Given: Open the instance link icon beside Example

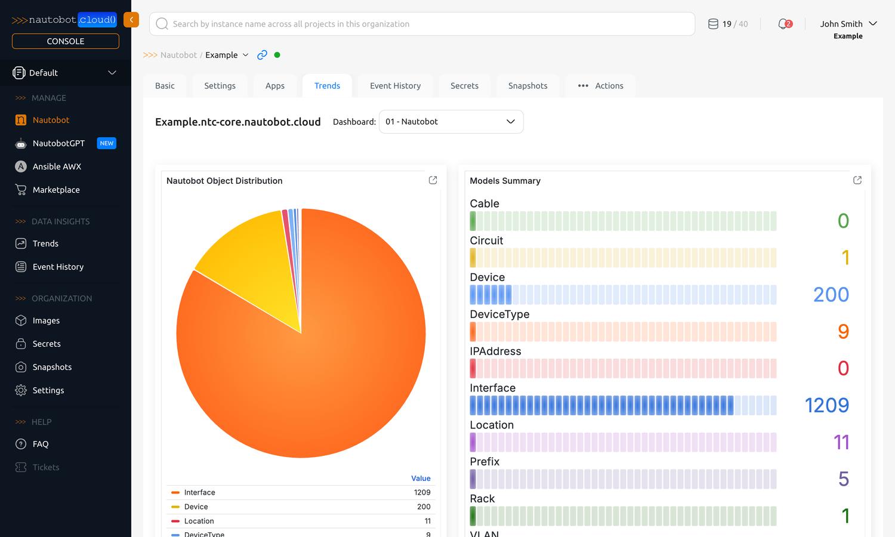Looking at the screenshot, I should coord(262,54).
